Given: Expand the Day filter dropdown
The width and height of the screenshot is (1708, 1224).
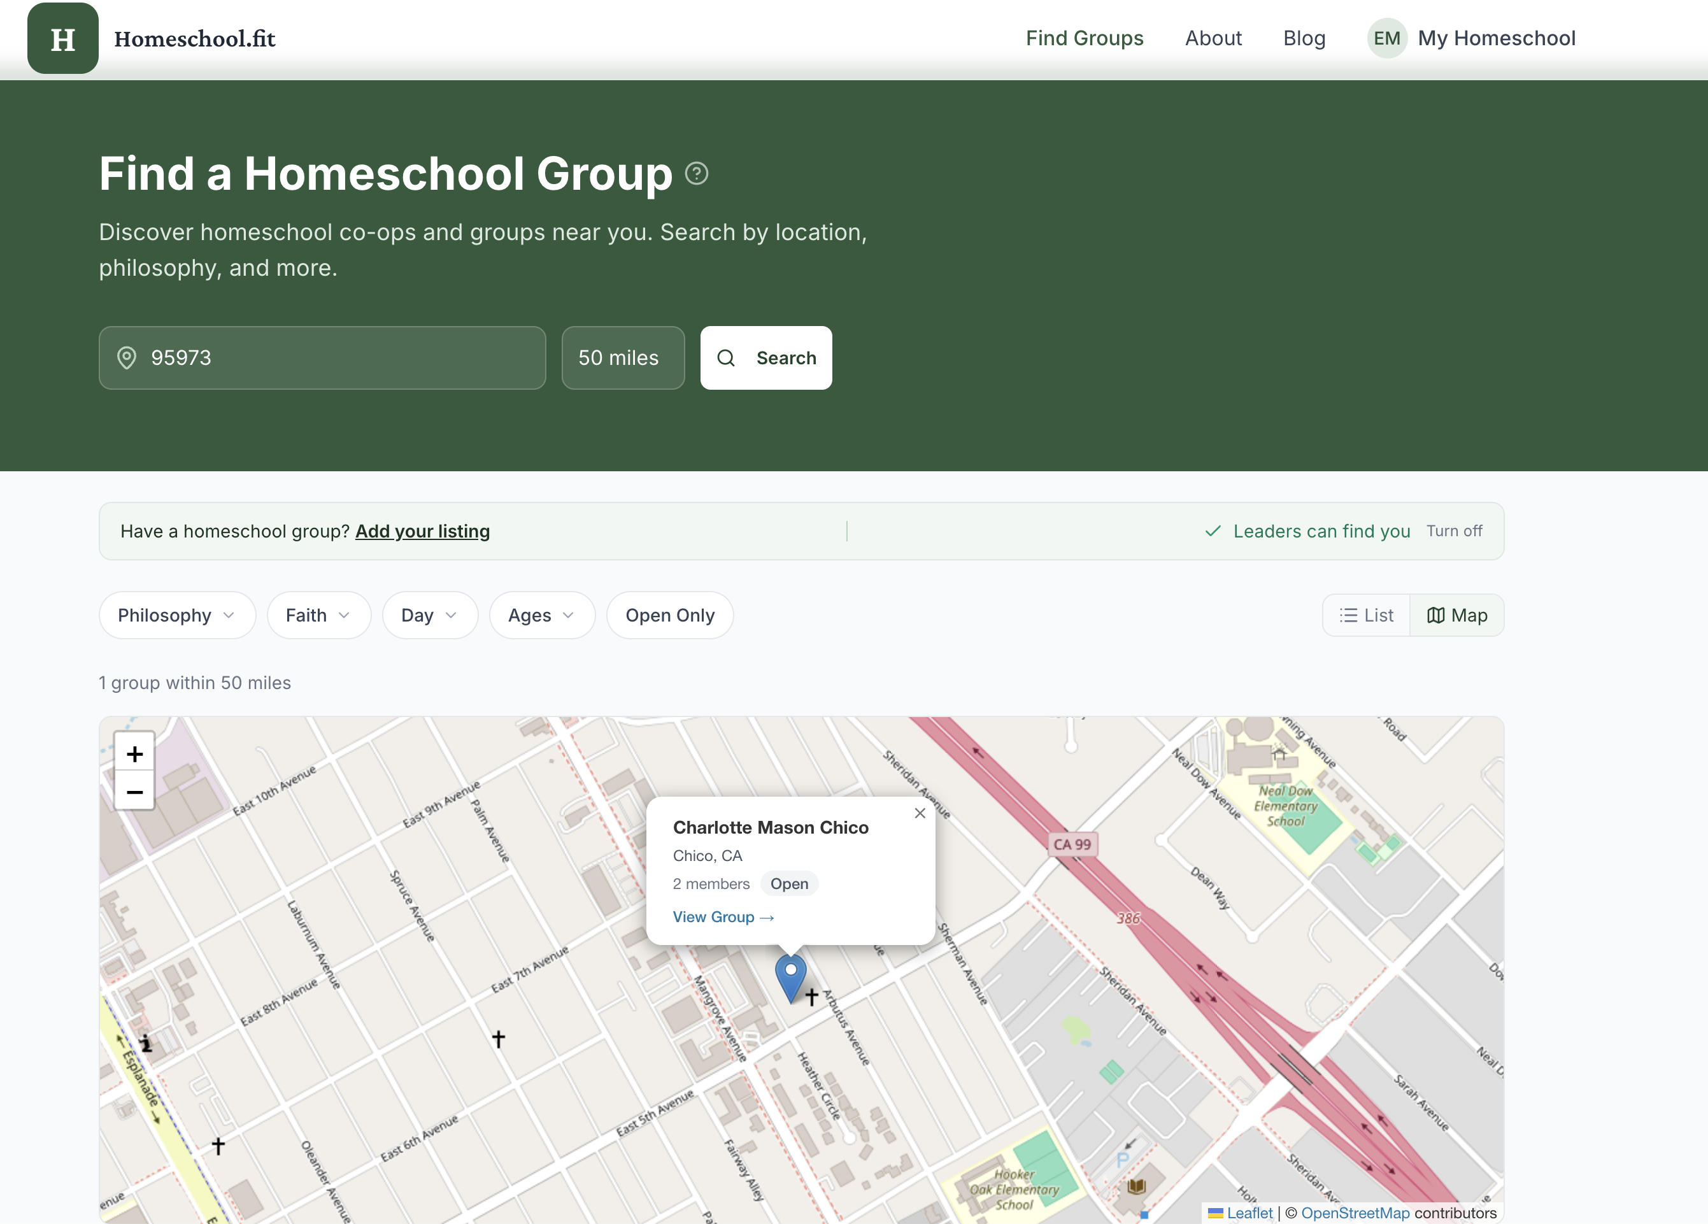Looking at the screenshot, I should 430,615.
